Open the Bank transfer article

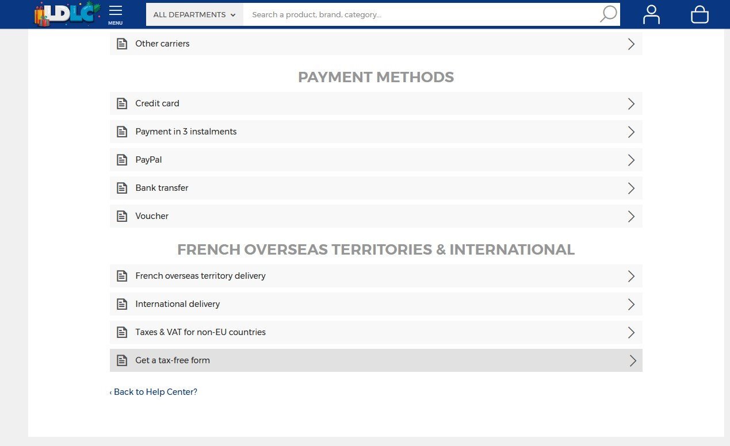(x=376, y=188)
